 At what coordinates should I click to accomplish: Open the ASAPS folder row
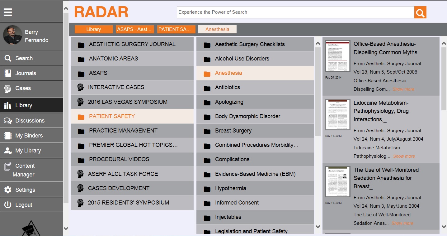point(132,73)
